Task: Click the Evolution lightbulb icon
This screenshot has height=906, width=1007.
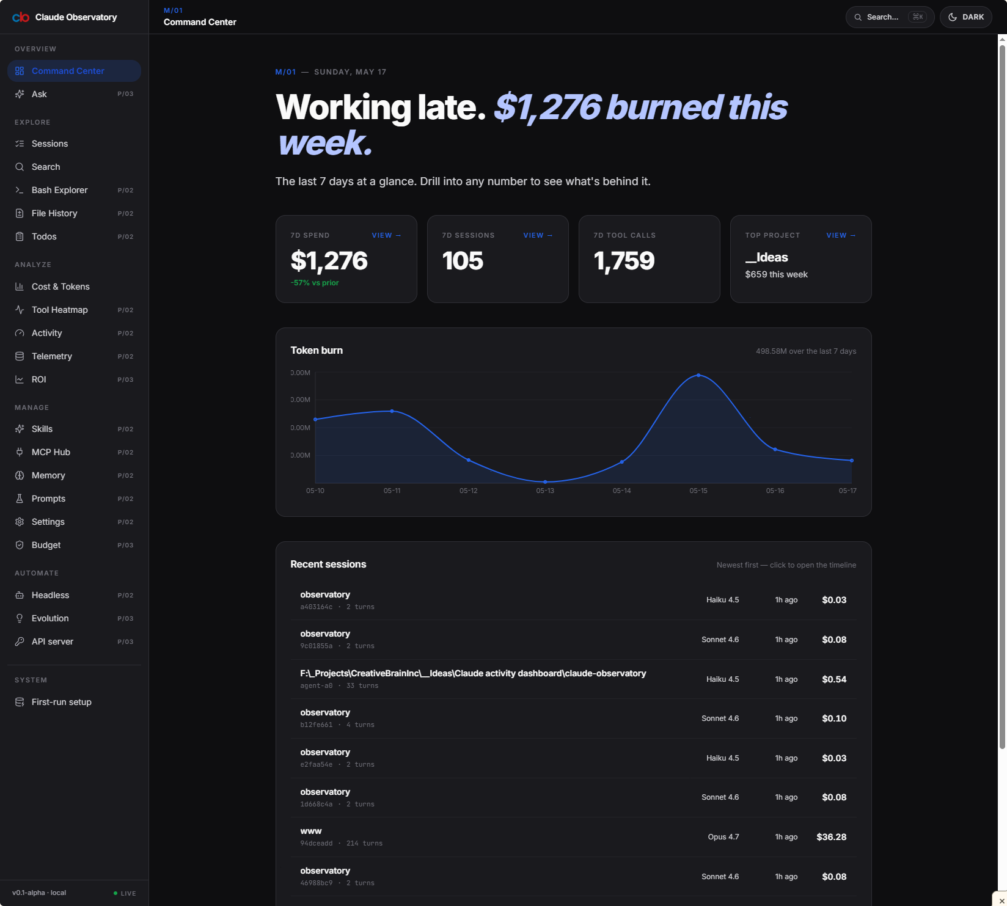Action: click(x=20, y=618)
